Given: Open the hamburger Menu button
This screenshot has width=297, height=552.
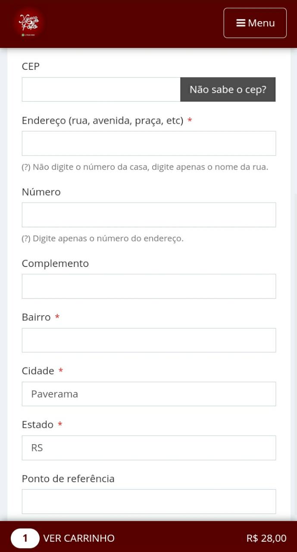Looking at the screenshot, I should [255, 23].
